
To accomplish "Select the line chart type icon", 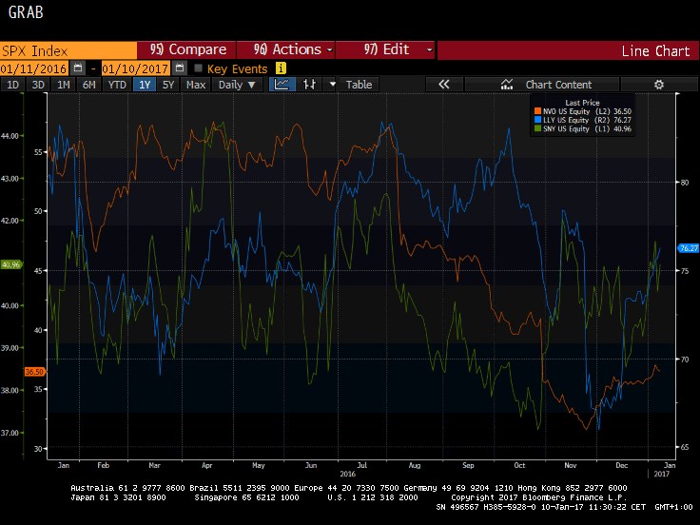I will click(x=282, y=85).
